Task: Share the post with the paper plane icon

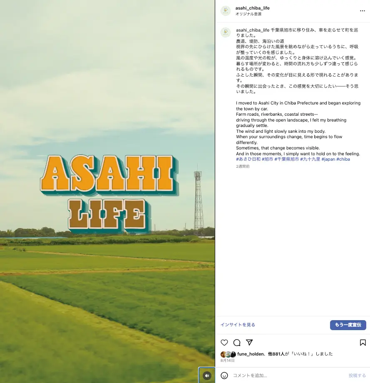Action: pyautogui.click(x=249, y=342)
